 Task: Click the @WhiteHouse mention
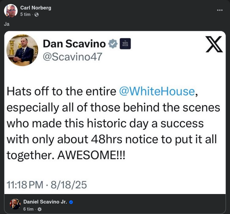point(157,91)
